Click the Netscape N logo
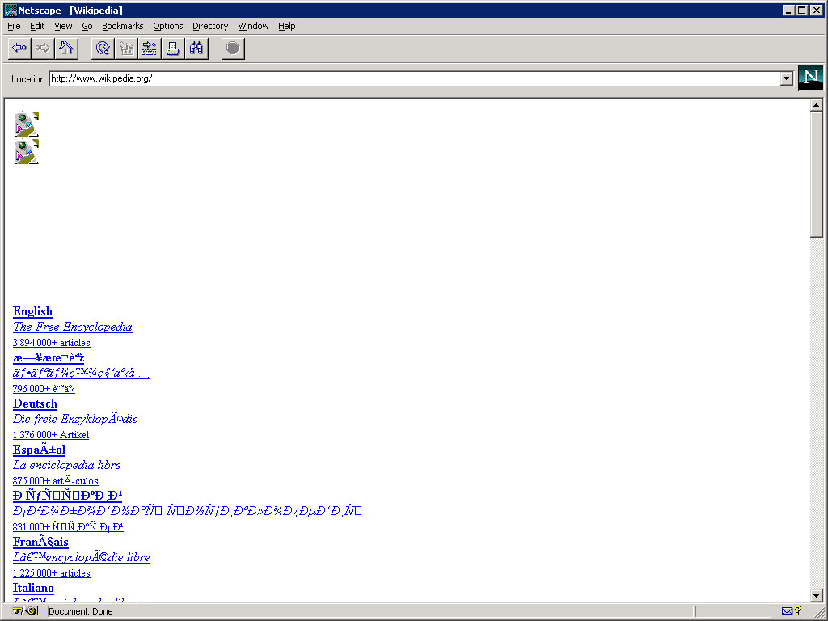The width and height of the screenshot is (828, 621). pos(810,78)
